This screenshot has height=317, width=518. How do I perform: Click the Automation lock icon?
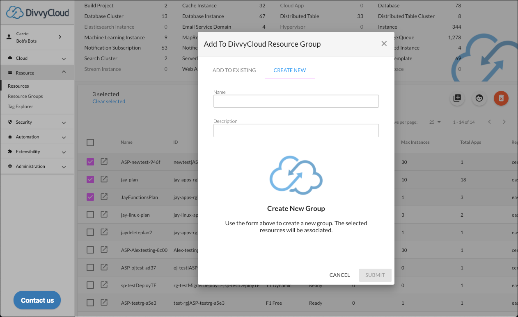[10, 137]
